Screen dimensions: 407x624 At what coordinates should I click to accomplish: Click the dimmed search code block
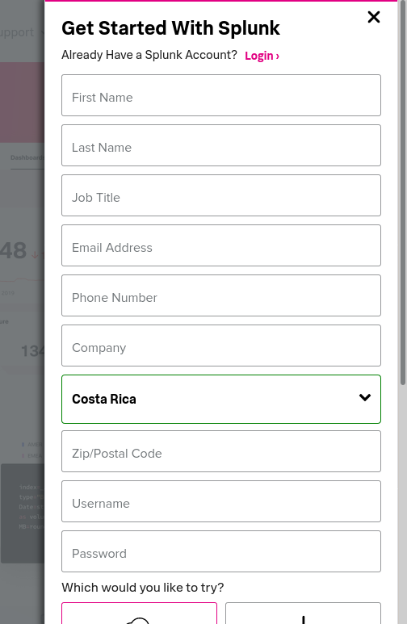[23, 513]
